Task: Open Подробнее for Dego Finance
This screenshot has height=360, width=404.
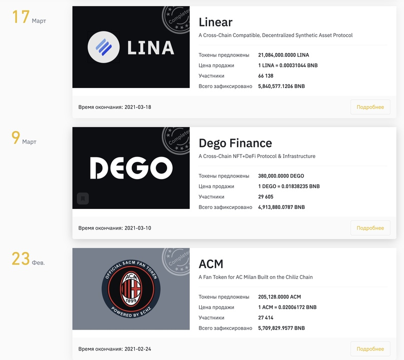Action: 370,228
